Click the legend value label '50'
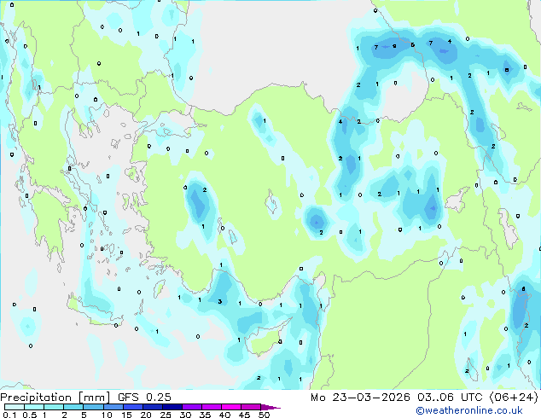Viewport: 541px width, 418px height. click(265, 415)
